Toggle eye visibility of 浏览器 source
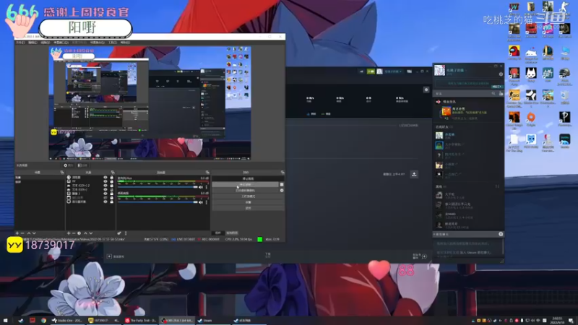Viewport: 578px width, 325px height. (105, 178)
